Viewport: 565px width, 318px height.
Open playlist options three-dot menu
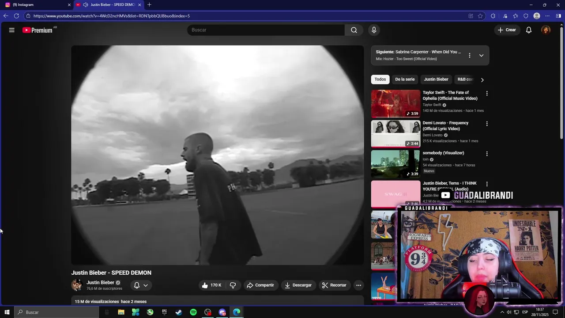point(470,55)
